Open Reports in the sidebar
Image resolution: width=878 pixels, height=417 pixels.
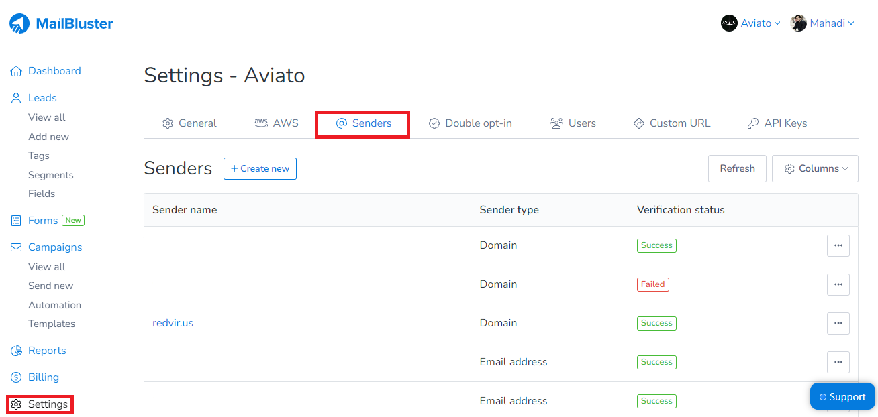(47, 351)
